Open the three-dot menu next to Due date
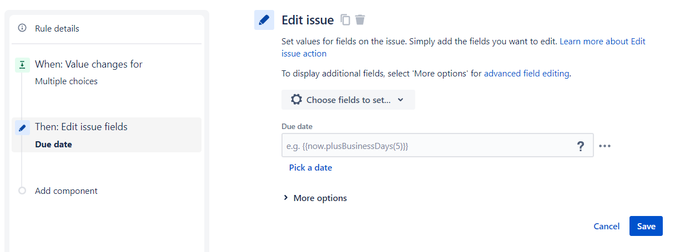 pyautogui.click(x=605, y=146)
